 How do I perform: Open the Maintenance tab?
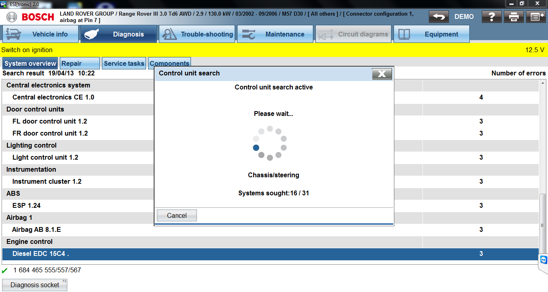coord(275,34)
